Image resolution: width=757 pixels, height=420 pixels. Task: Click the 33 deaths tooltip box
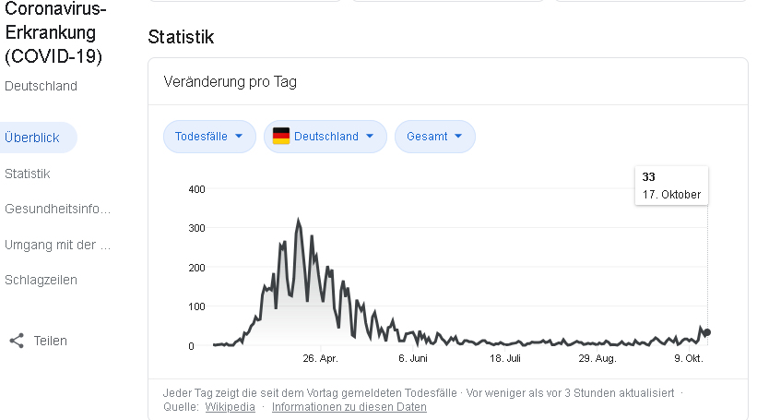(x=671, y=186)
